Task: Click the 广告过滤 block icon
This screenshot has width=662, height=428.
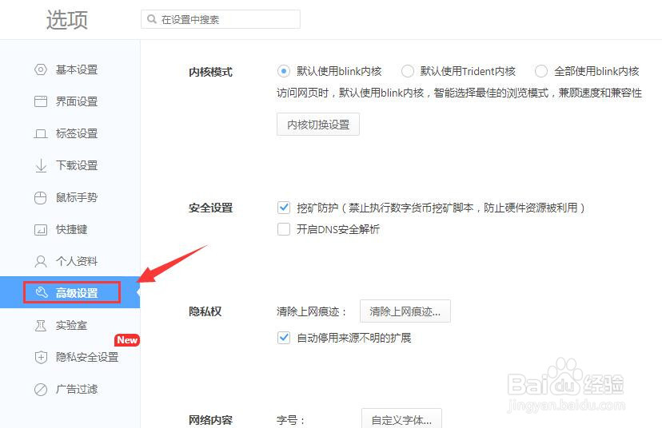Action: (x=41, y=389)
